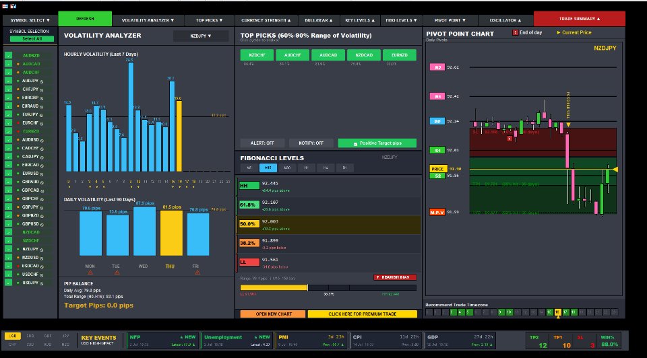Expand the VOLATILITY ANALYZER menu
Image resolution: width=647 pixels, height=358 pixels.
[x=148, y=20]
